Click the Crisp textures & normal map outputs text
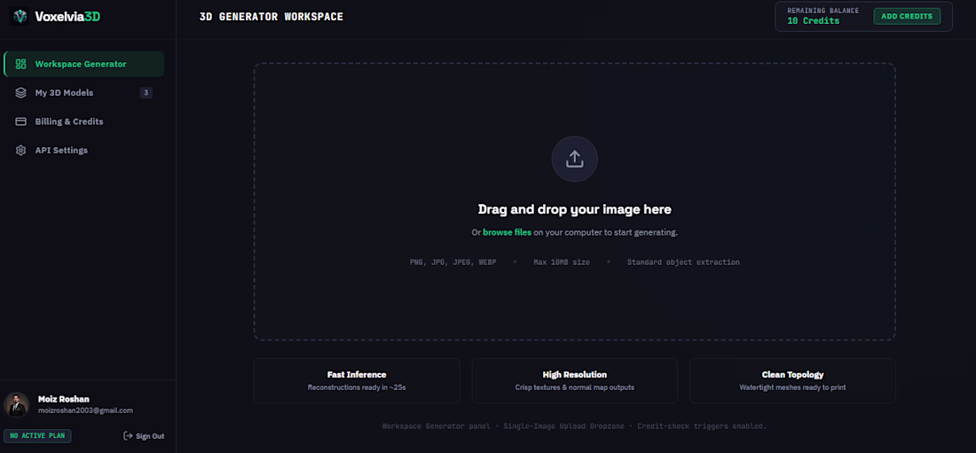This screenshot has width=976, height=453. click(x=575, y=387)
